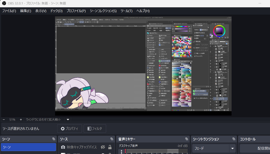Click the chibi character in the preview

tap(82, 93)
